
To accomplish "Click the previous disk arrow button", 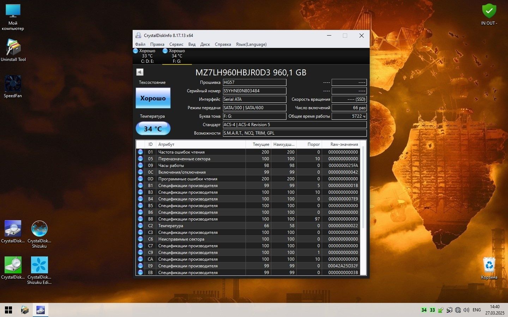I will (140, 72).
